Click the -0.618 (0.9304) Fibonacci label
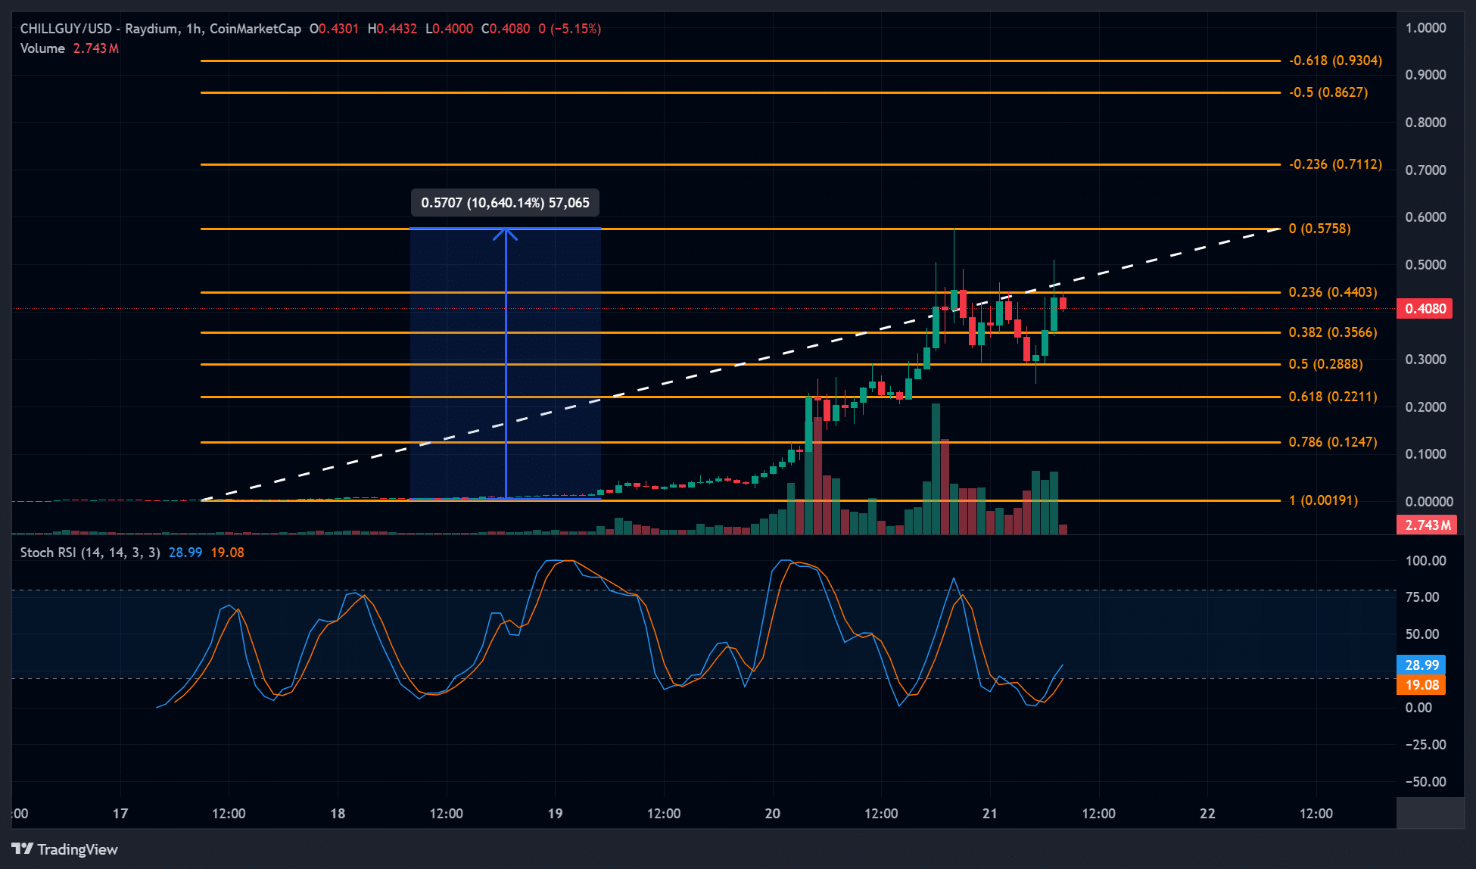The image size is (1476, 869). (1336, 61)
